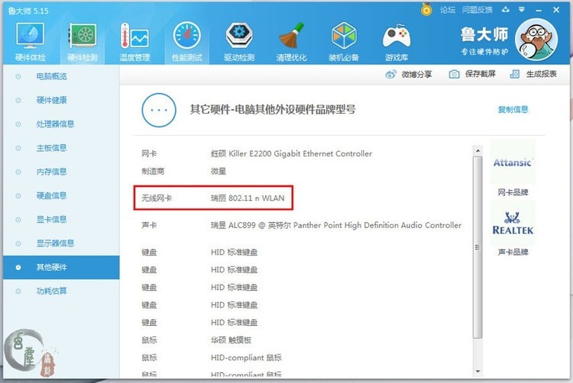This screenshot has width=573, height=383.
Task: Click the 微博分享 label
Action: click(x=416, y=75)
